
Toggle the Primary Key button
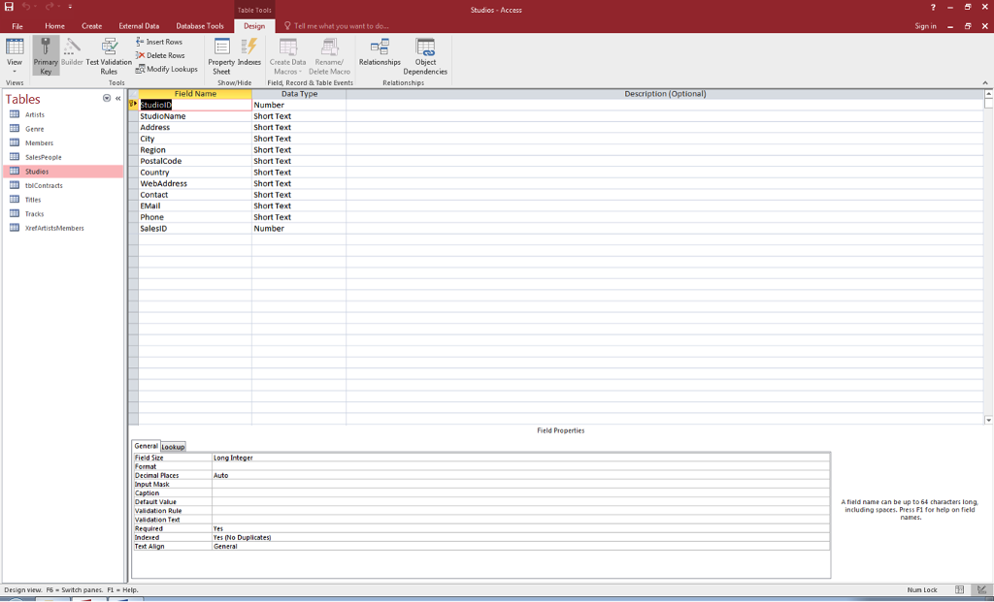coord(46,55)
